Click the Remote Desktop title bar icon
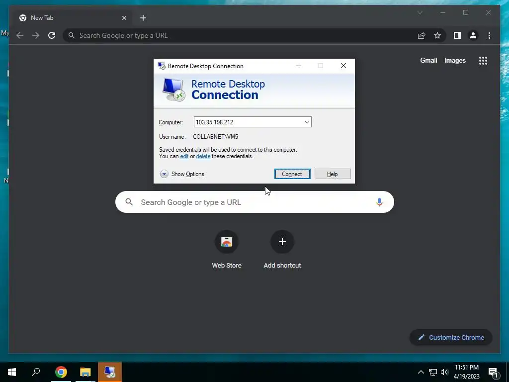The width and height of the screenshot is (509, 382). pos(162,66)
